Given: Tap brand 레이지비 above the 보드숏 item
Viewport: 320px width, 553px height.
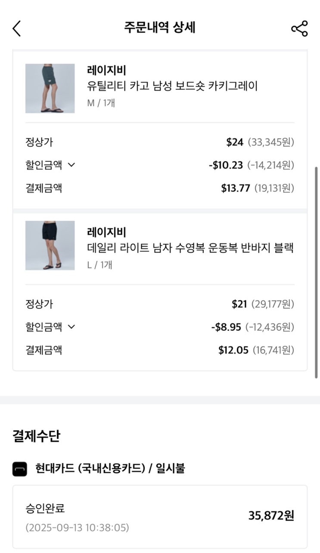Looking at the screenshot, I should (106, 70).
